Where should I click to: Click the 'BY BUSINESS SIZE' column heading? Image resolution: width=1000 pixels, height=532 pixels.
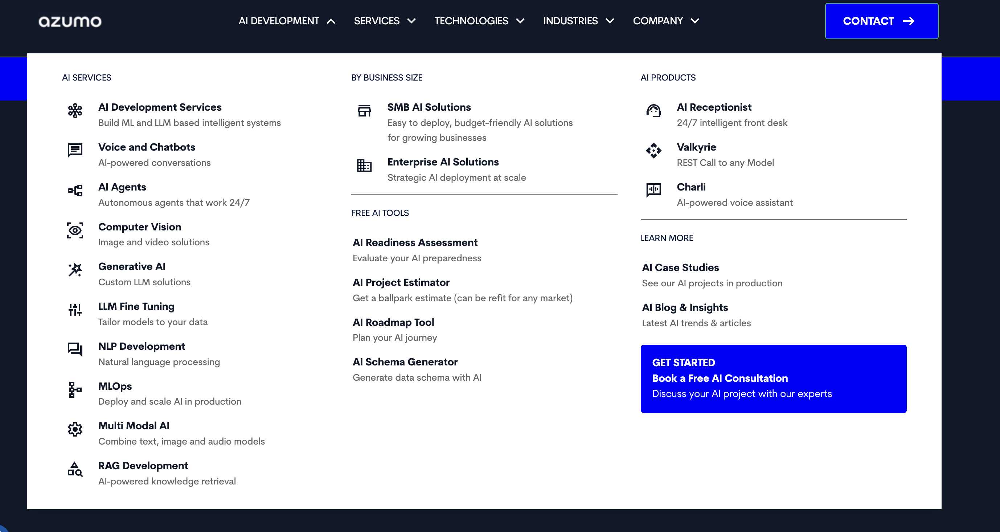click(387, 78)
